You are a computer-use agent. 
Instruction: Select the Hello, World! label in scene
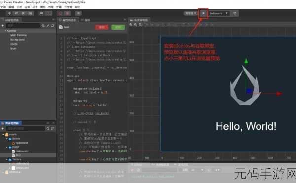point(246,126)
